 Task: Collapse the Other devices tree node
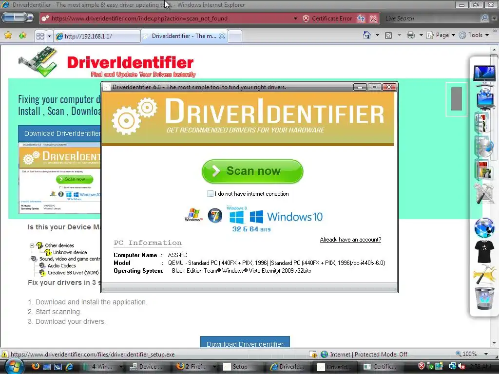[x=32, y=245]
